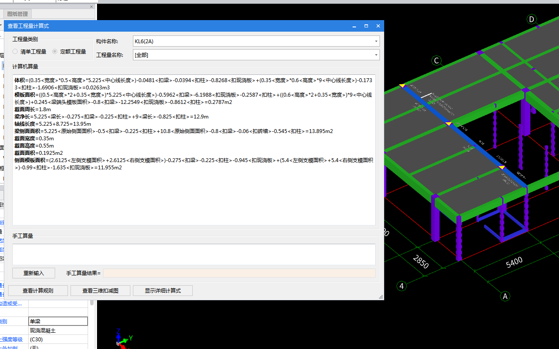Click axis bubble 4 in 3D view
This screenshot has width=559, height=349.
(401, 286)
